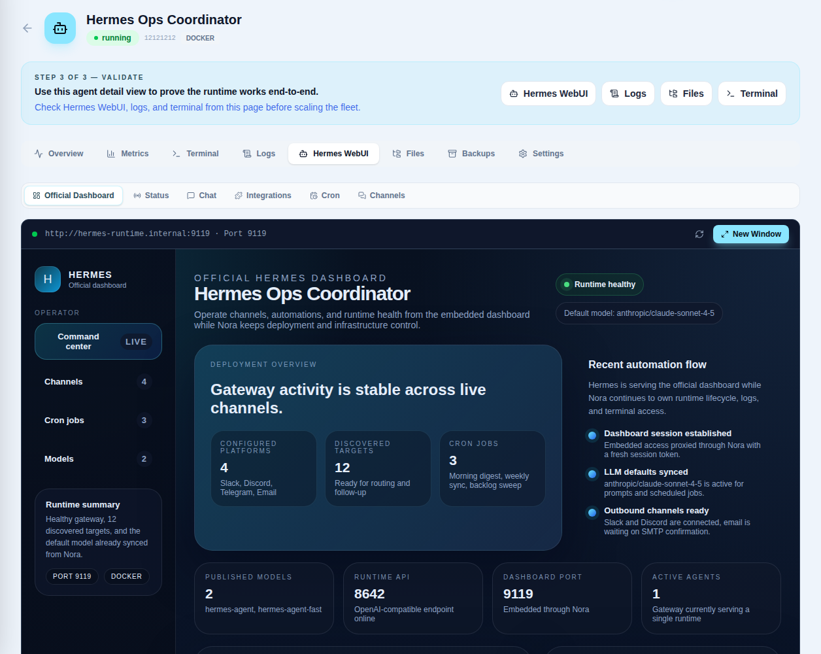This screenshot has height=654, width=821.
Task: Click the Active Agents card
Action: click(711, 598)
